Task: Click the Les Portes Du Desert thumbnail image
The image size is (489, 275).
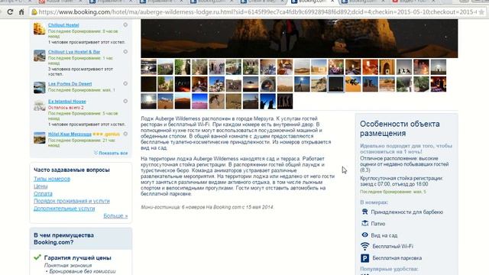Action: pyautogui.click(x=40, y=88)
